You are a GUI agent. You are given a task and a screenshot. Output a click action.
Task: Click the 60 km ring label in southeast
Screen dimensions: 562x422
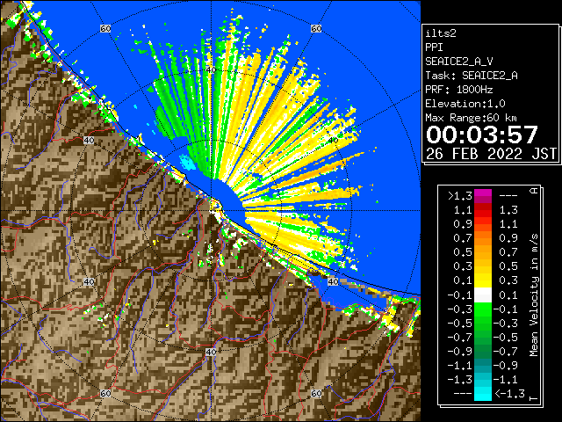pyautogui.click(x=316, y=393)
